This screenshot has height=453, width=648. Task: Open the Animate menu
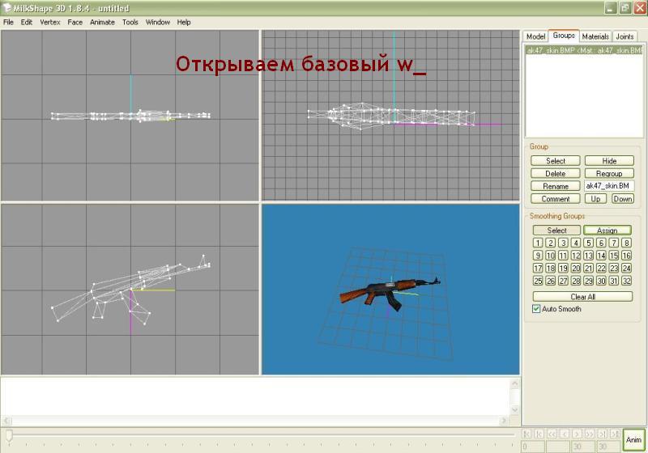click(x=102, y=22)
